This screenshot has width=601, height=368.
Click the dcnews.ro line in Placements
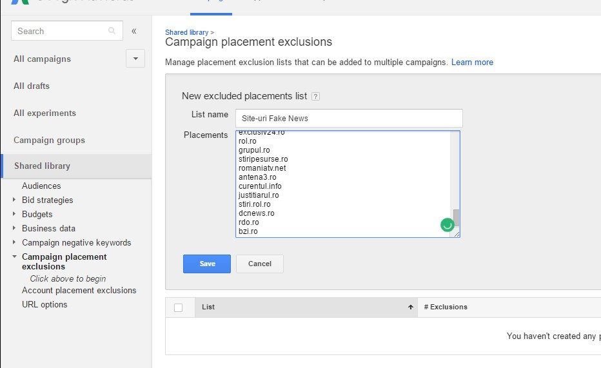257,213
